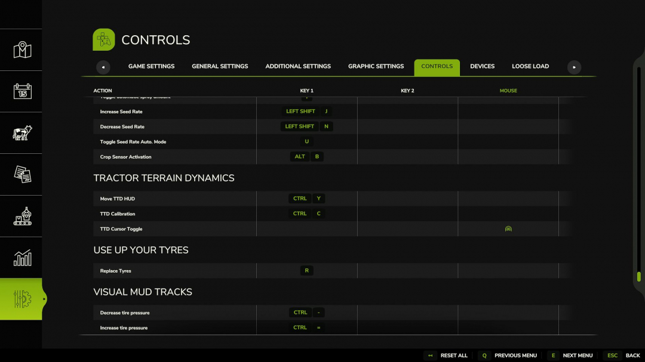Screen dimensions: 645x362
Task: Click the ALT B binding for Crop Sensor Activation
Action: click(307, 157)
